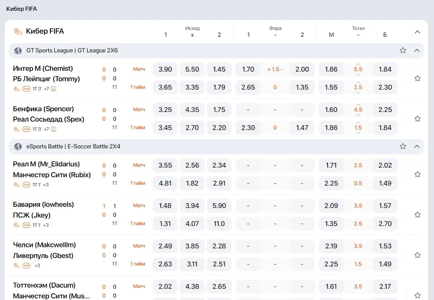Increase the 5.5 total for Интер М match
The image size is (434, 300).
358,64
